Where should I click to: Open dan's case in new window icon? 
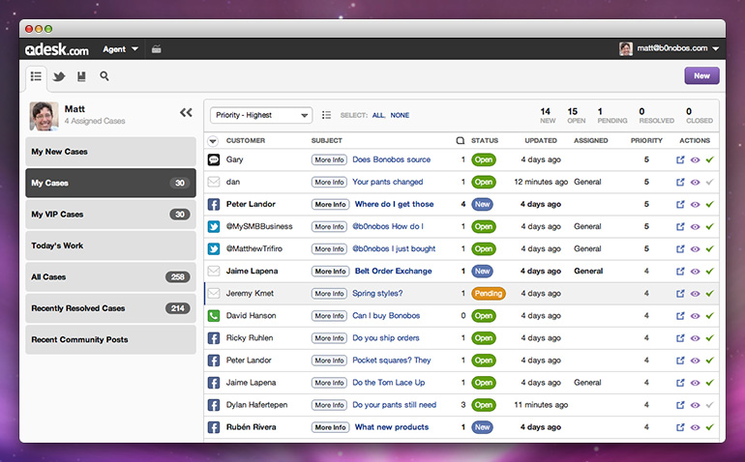pos(680,182)
